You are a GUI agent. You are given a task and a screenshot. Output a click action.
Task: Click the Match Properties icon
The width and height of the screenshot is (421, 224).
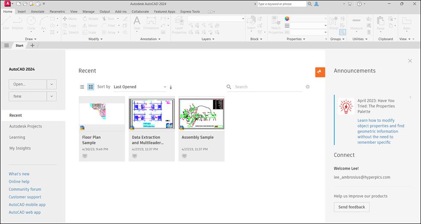coord(276,25)
